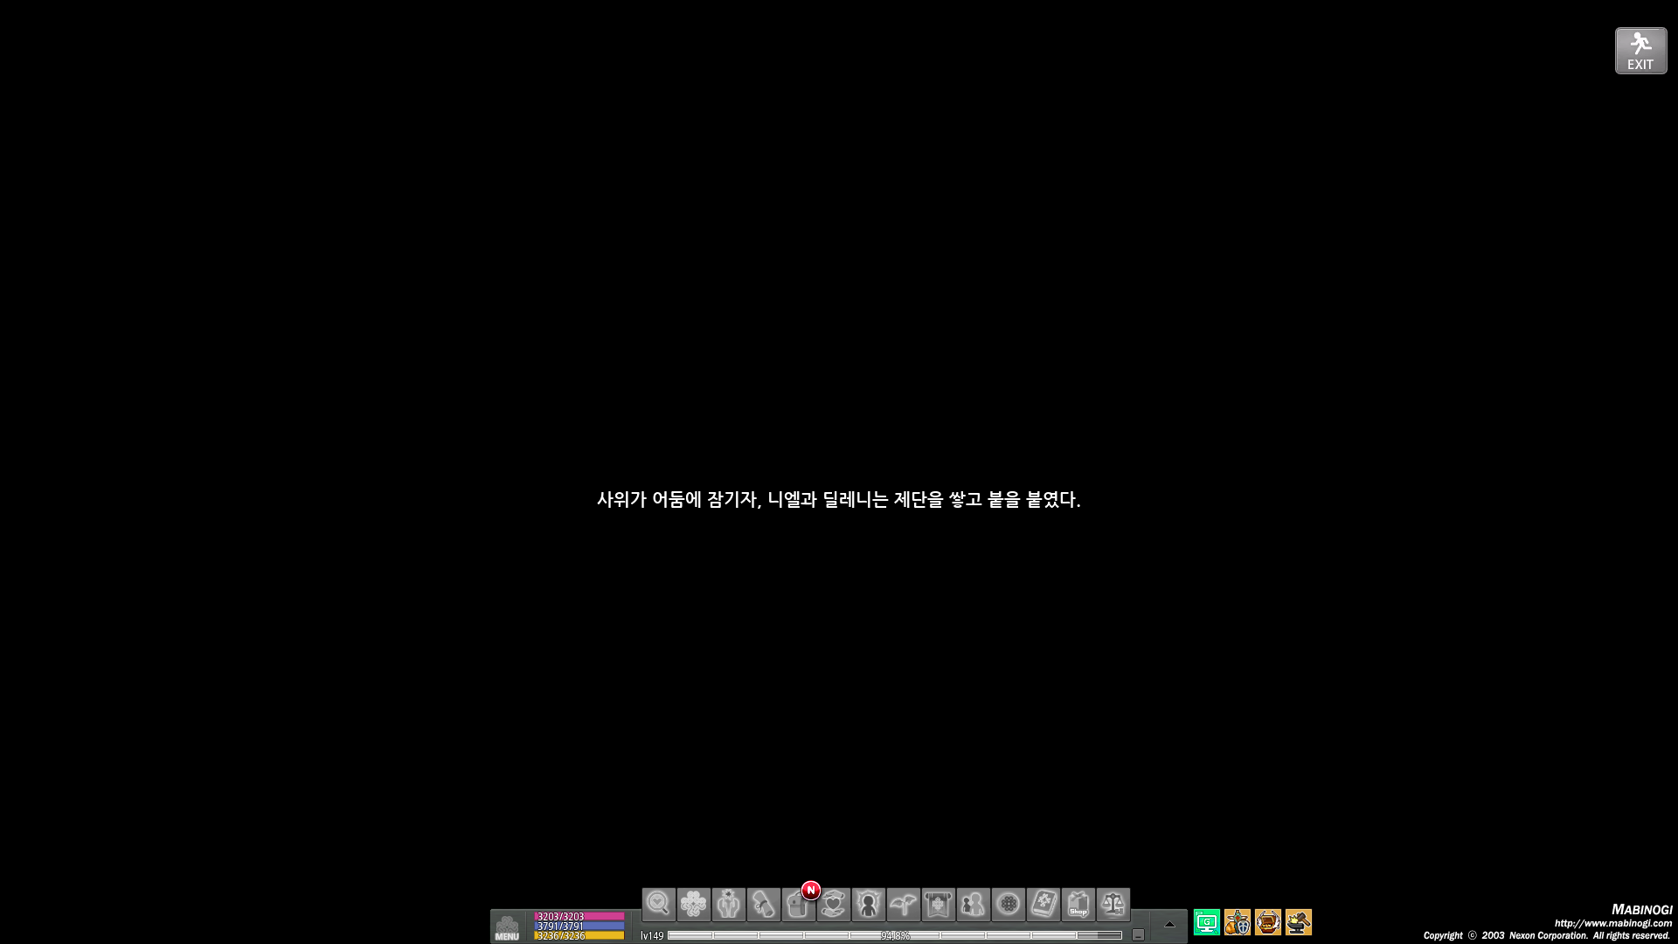The width and height of the screenshot is (1678, 944).
Task: Open the book journal icon
Action: pos(1043,904)
